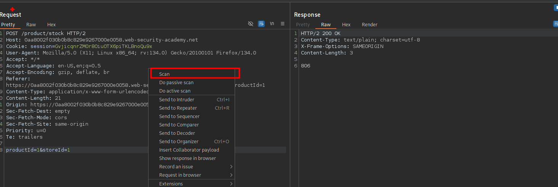The width and height of the screenshot is (558, 187).
Task: Switch Request view to Hex tab
Action: pyautogui.click(x=51, y=24)
